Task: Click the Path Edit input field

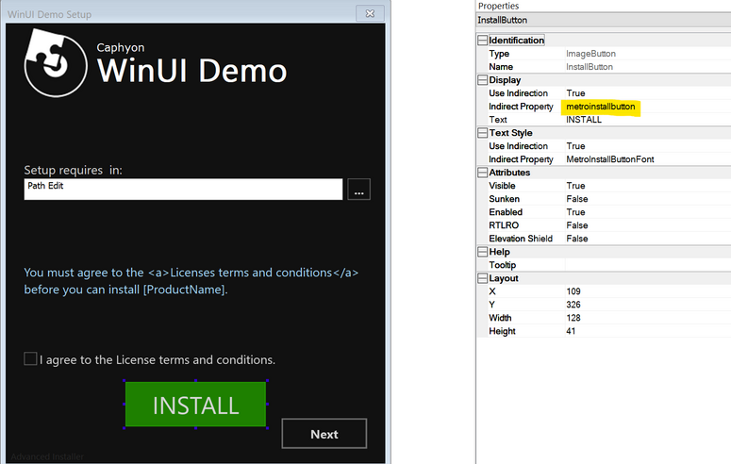Action: [183, 190]
